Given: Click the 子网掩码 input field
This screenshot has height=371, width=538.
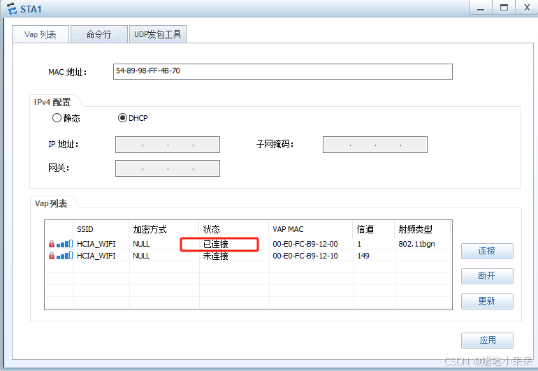Looking at the screenshot, I should point(375,145).
